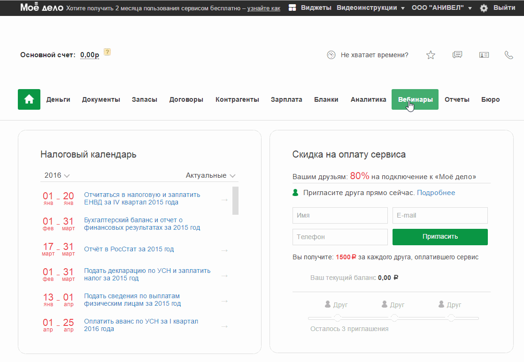Click the clock icon beside 'Не хватает времени?'

coord(331,55)
